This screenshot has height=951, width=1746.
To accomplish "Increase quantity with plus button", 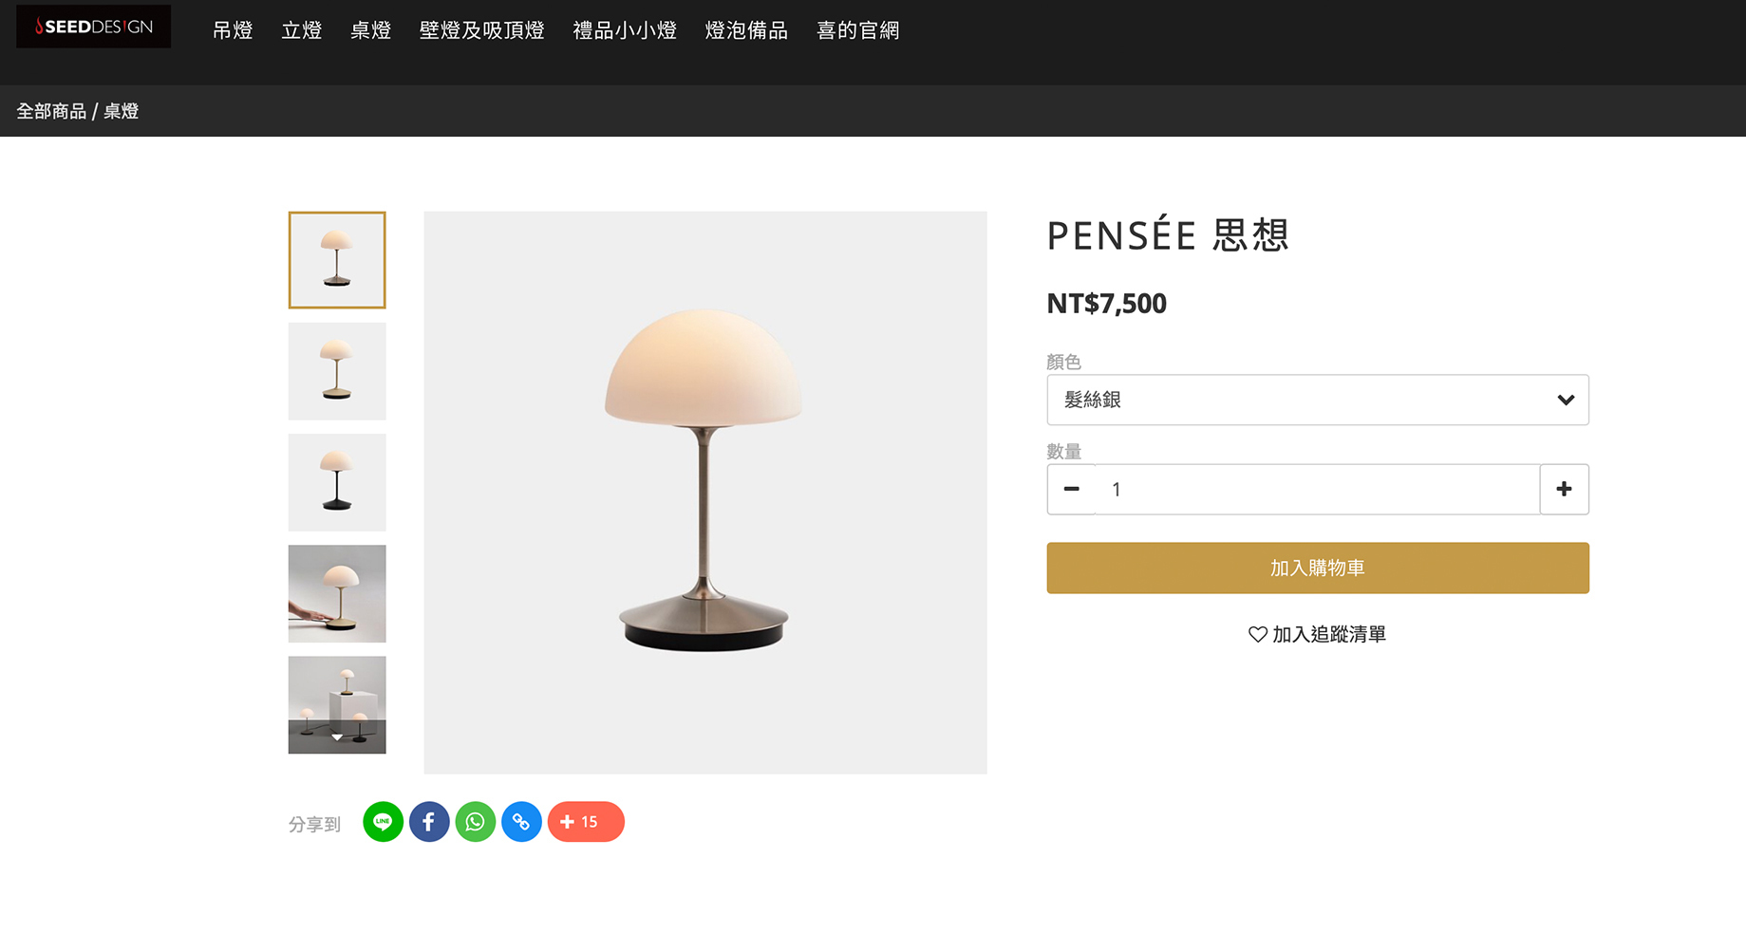I will (x=1564, y=489).
